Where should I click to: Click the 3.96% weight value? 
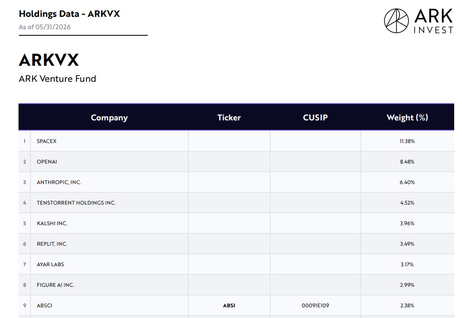(x=407, y=224)
